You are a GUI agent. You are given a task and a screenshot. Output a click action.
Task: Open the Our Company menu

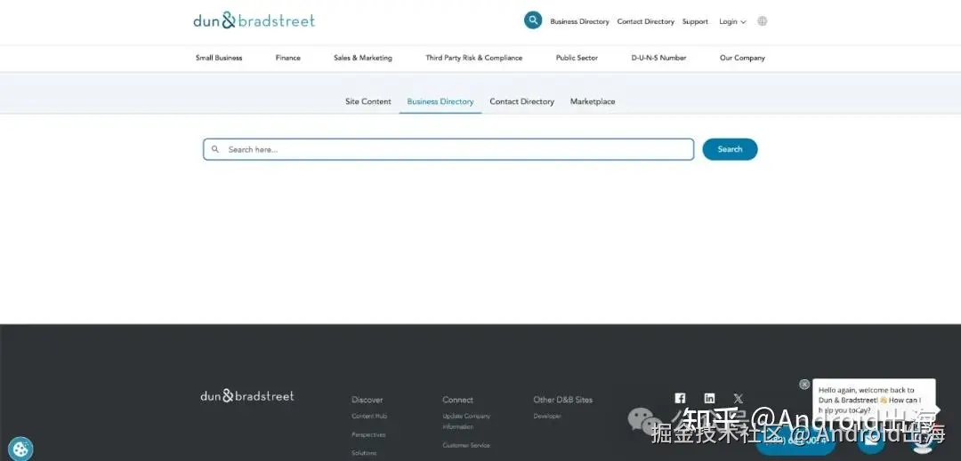coord(742,58)
